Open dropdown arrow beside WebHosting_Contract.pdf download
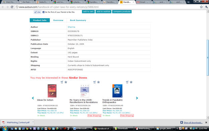 (33, 122)
